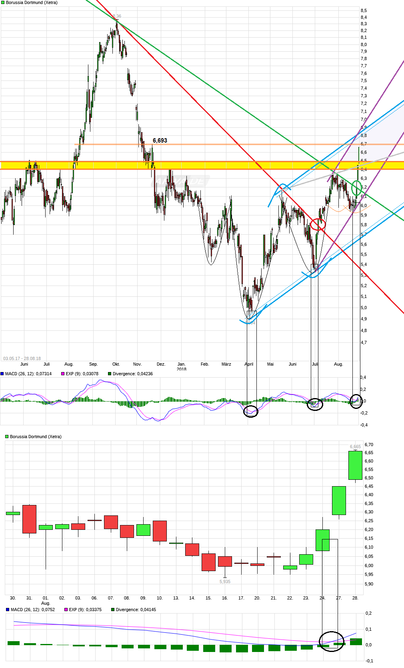This screenshot has height=668, width=404.
Task: Click green swatch of Divergence: 0,04145
Action: (113, 610)
